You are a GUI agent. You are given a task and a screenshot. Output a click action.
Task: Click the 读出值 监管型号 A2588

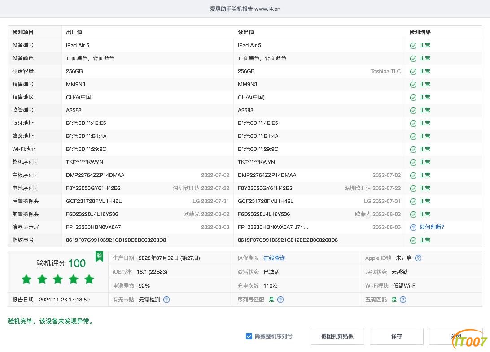click(245, 110)
